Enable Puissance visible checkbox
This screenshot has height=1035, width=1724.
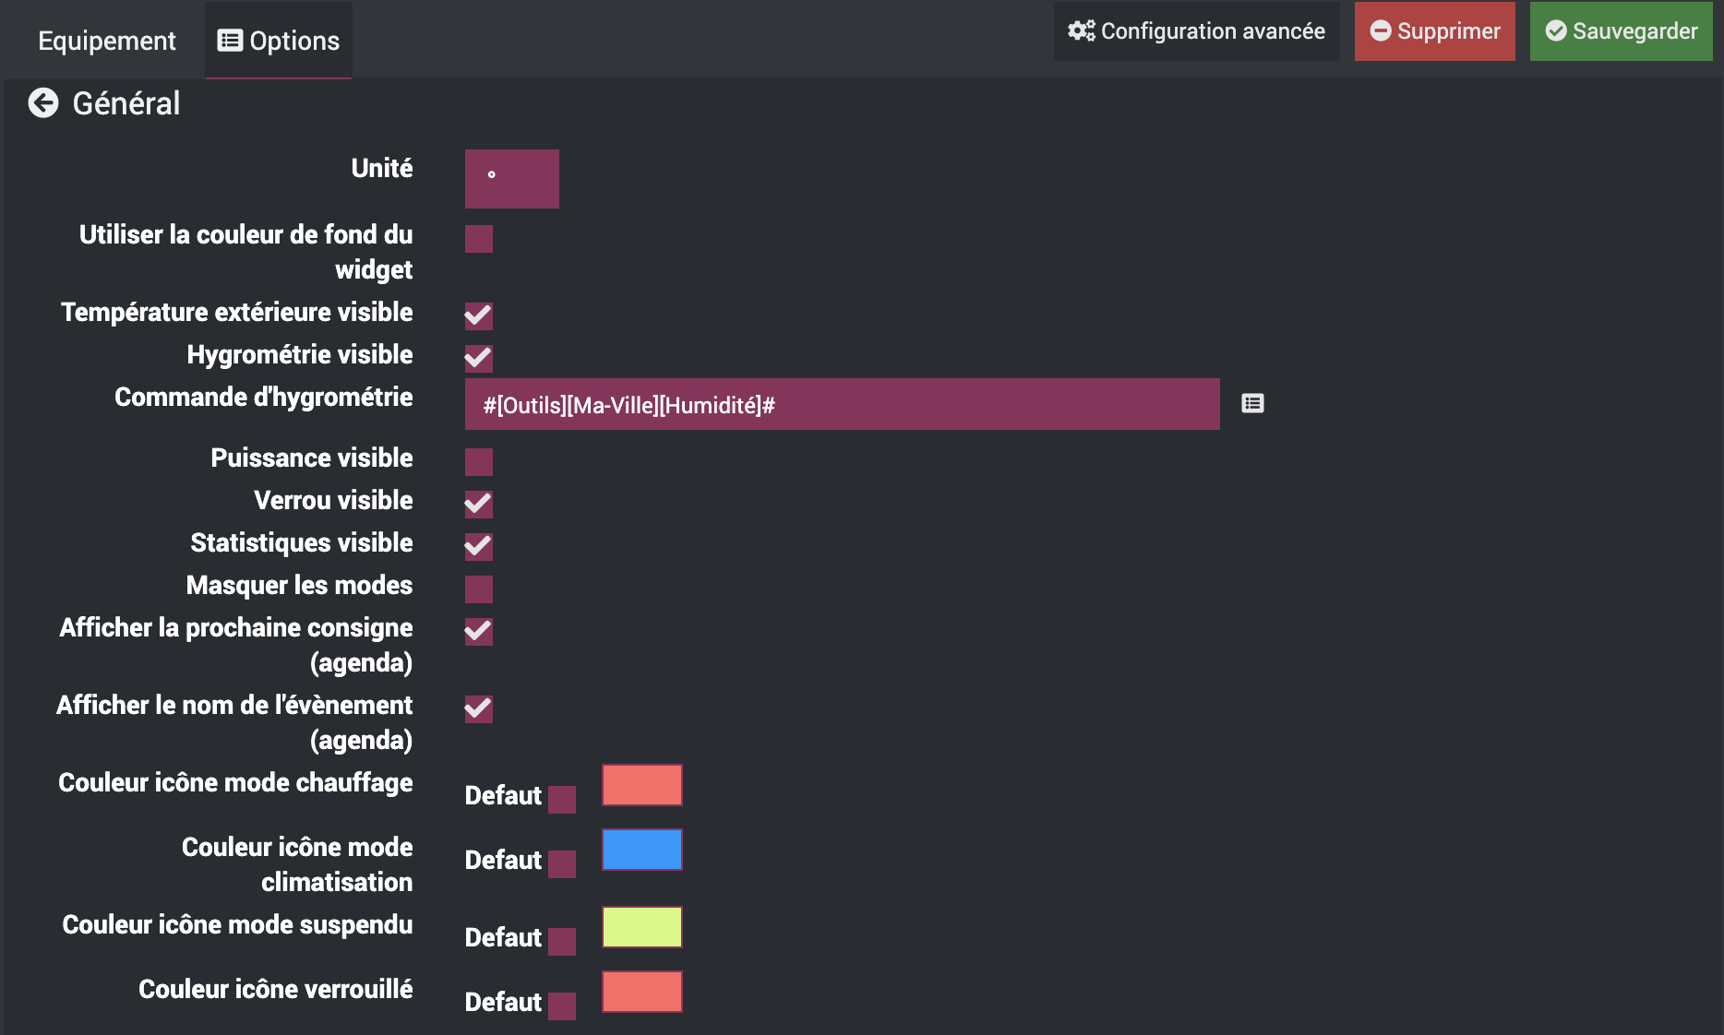pos(479,462)
